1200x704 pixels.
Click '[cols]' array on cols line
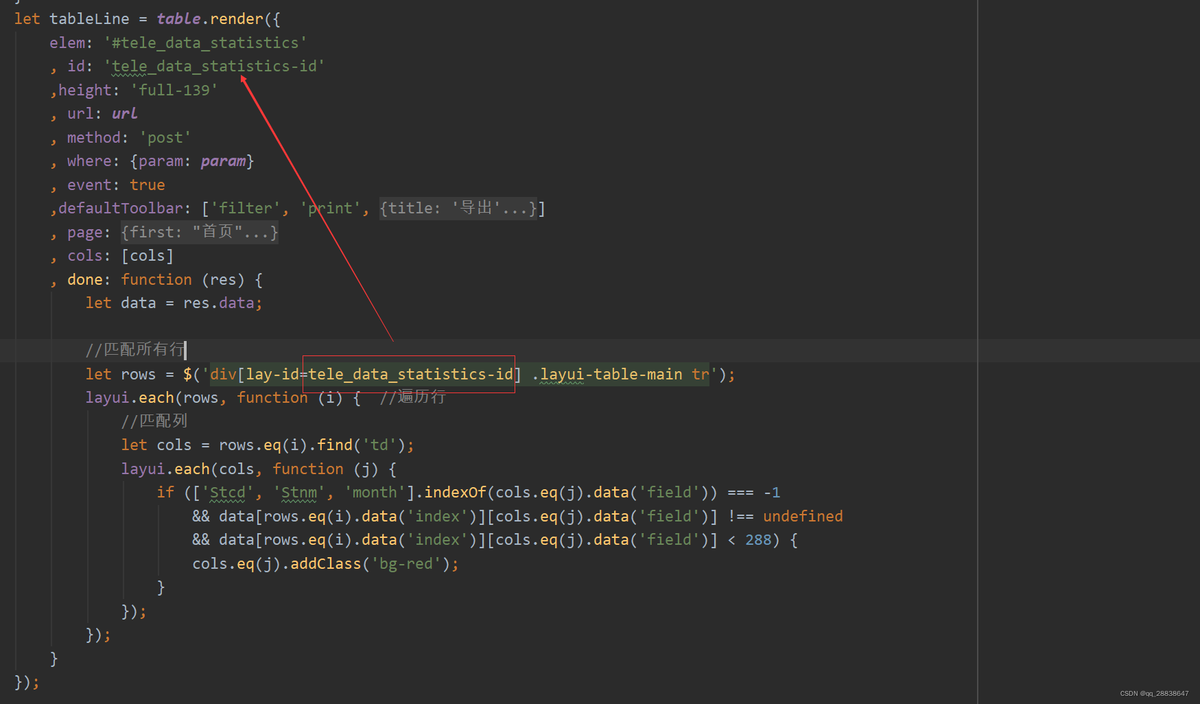tap(148, 256)
